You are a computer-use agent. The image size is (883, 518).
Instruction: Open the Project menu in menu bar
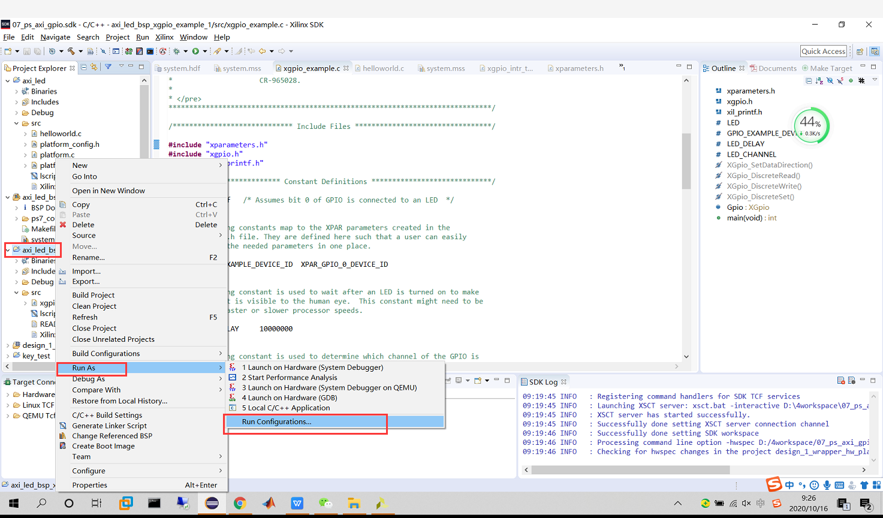(117, 37)
